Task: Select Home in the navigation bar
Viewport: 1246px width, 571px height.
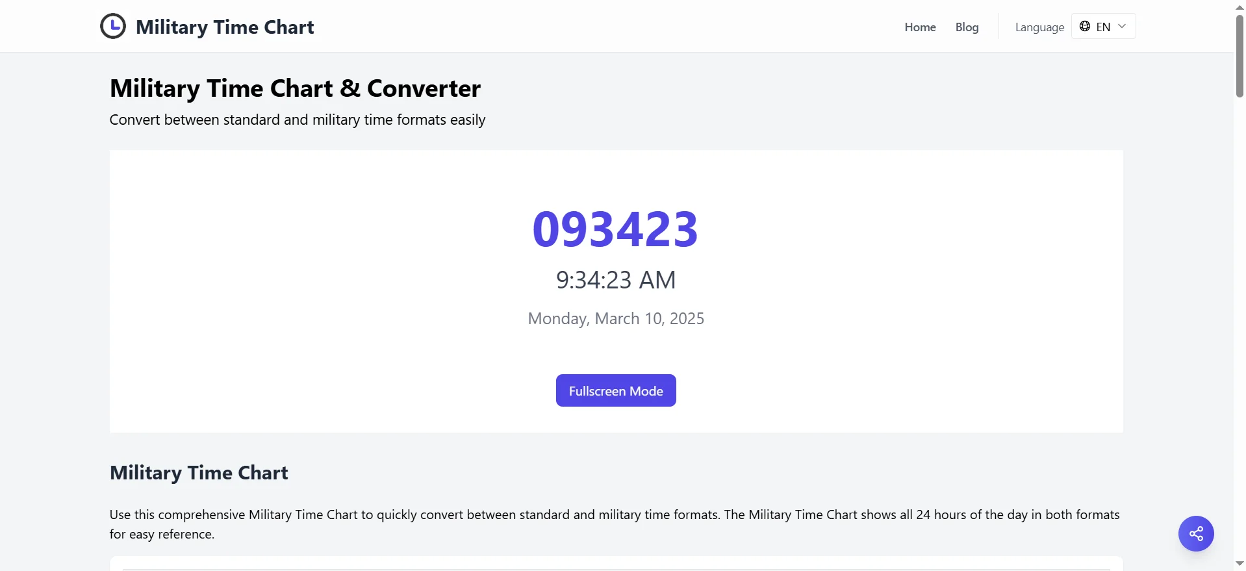Action: [920, 27]
